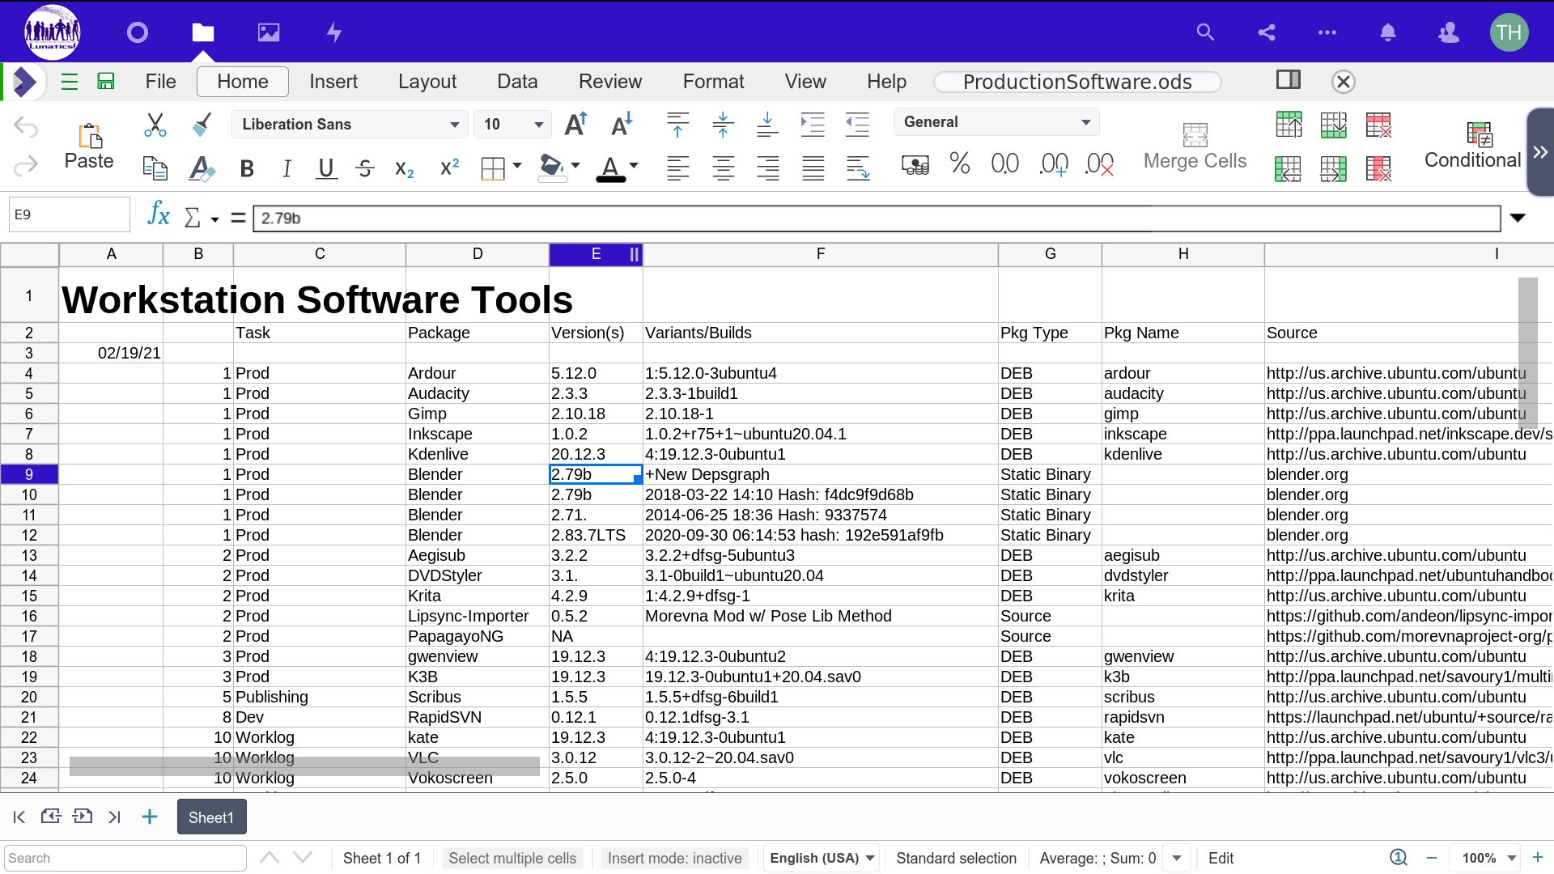
Task: Click the Cut scissors icon
Action: click(x=155, y=125)
